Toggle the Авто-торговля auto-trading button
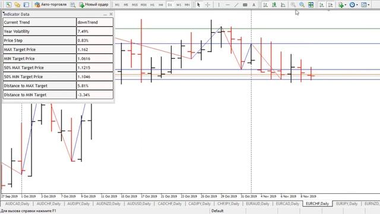This screenshot has width=380, height=214. pyautogui.click(x=50, y=5)
